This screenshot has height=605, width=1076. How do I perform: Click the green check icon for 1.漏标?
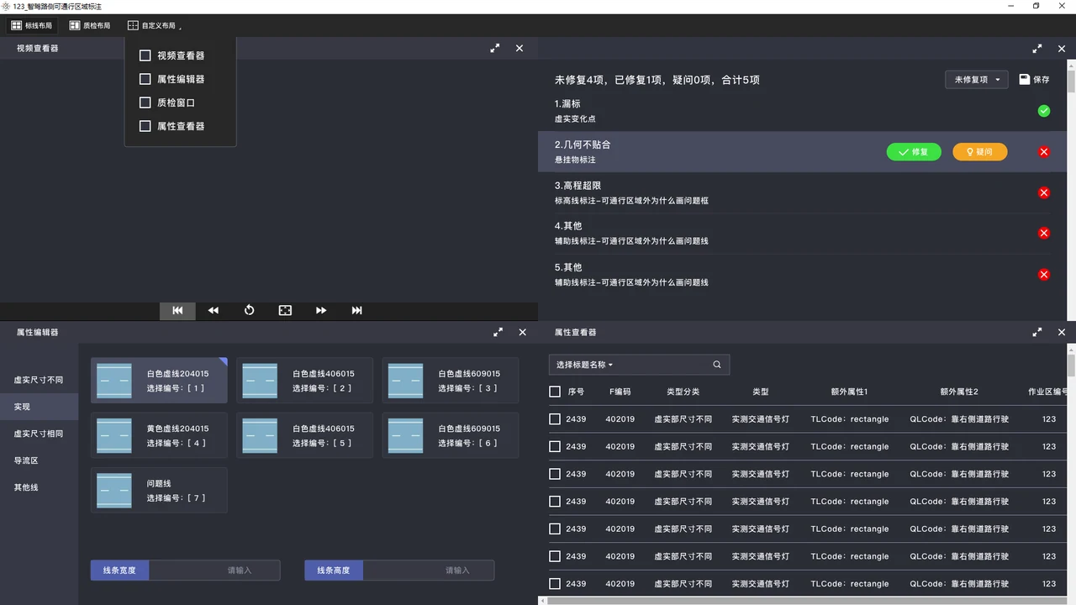click(x=1044, y=111)
